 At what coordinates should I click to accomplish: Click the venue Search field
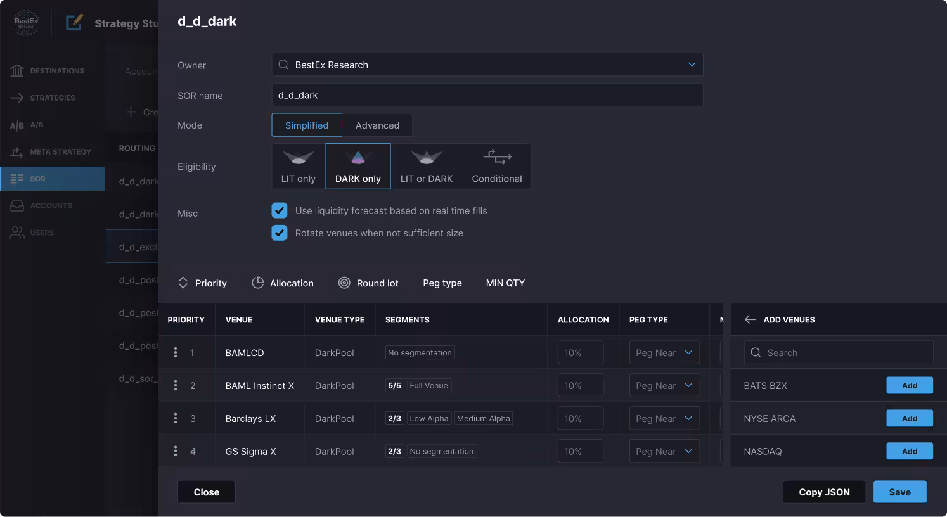click(839, 353)
